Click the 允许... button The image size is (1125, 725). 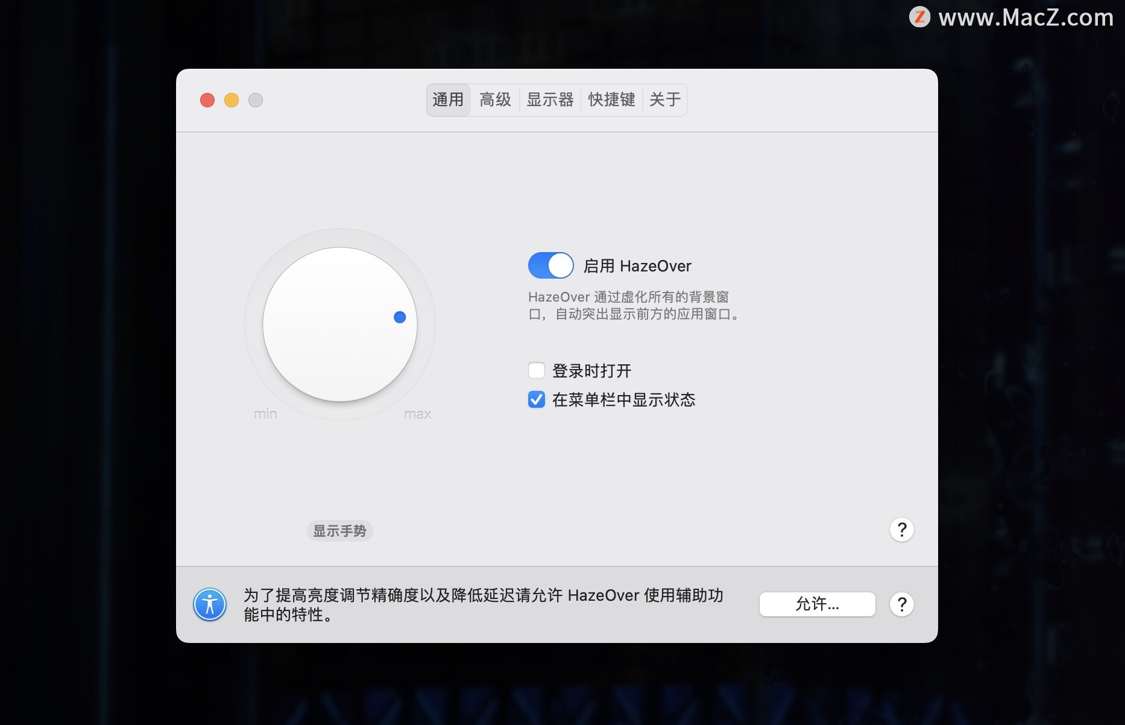817,604
